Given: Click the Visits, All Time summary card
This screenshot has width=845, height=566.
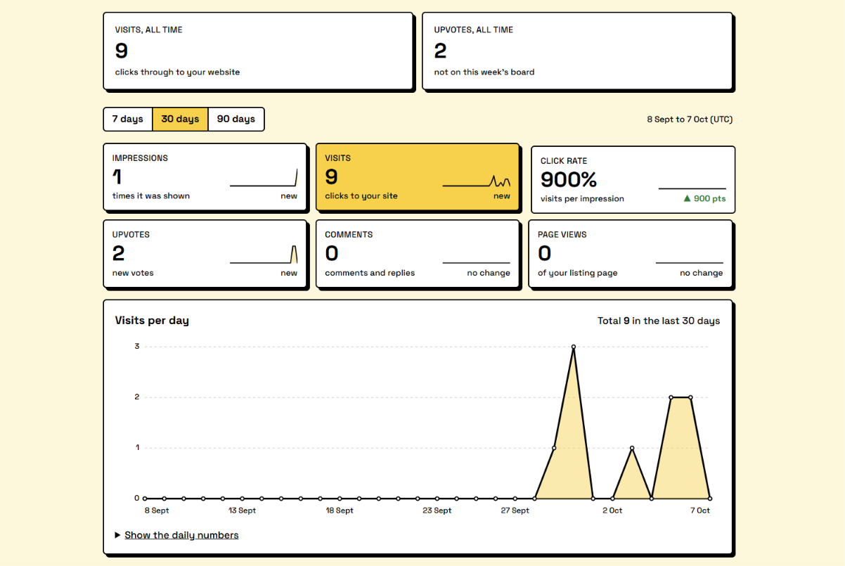Looking at the screenshot, I should point(258,51).
